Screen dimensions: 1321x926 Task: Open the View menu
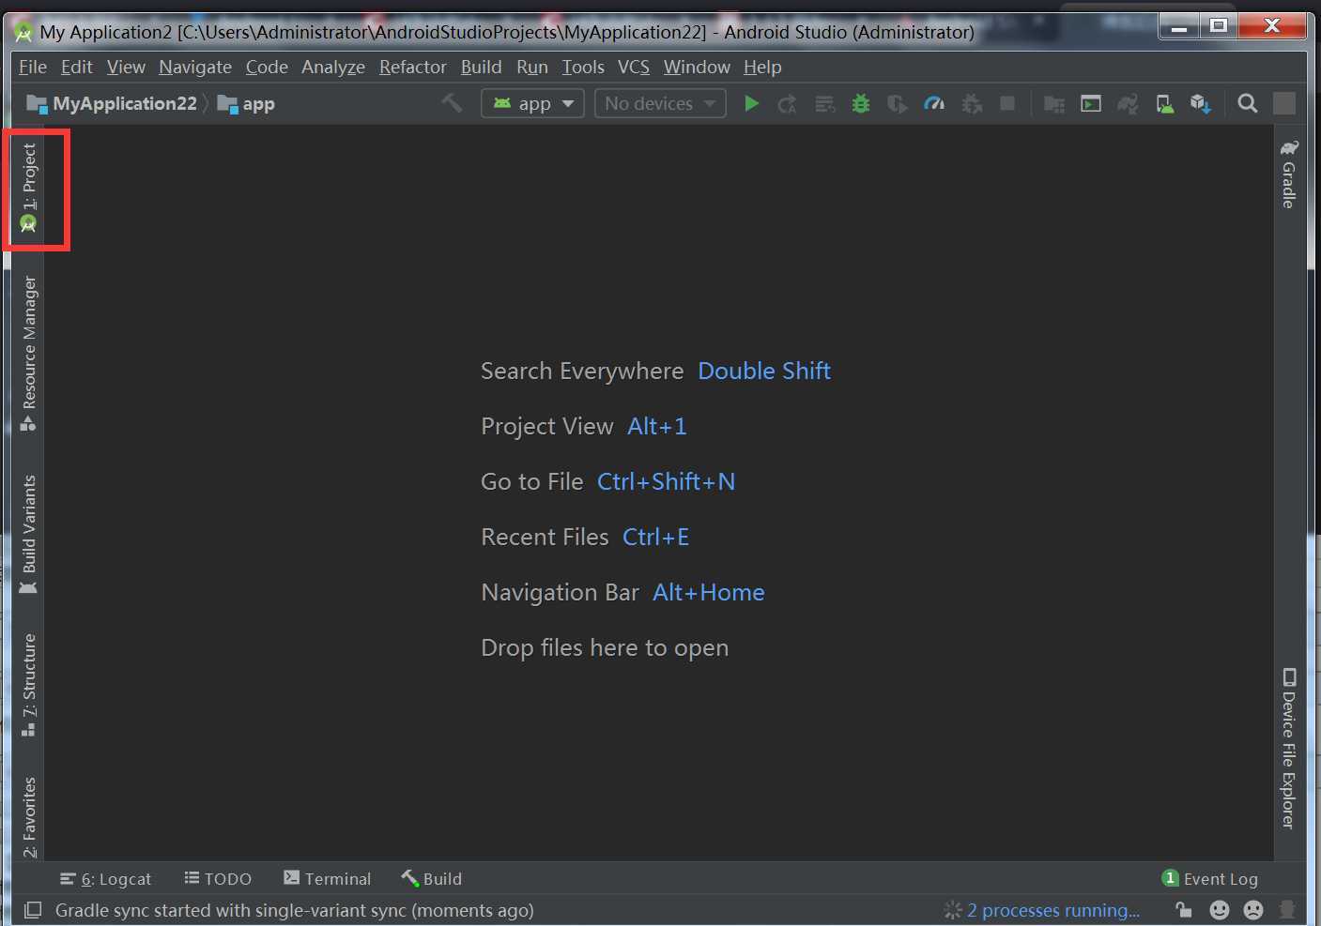[126, 67]
